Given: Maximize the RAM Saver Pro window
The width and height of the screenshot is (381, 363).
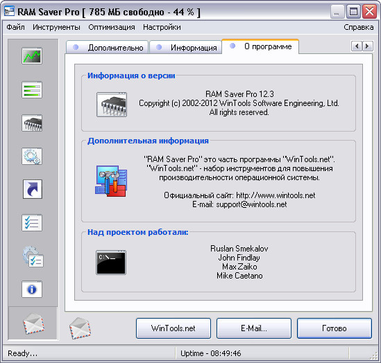Looking at the screenshot, I should pos(353,12).
